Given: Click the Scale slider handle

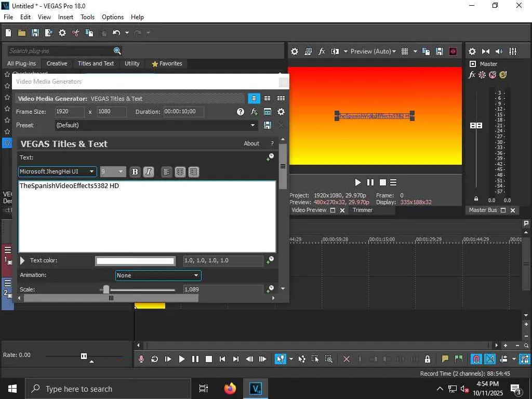Looking at the screenshot, I should (106, 289).
